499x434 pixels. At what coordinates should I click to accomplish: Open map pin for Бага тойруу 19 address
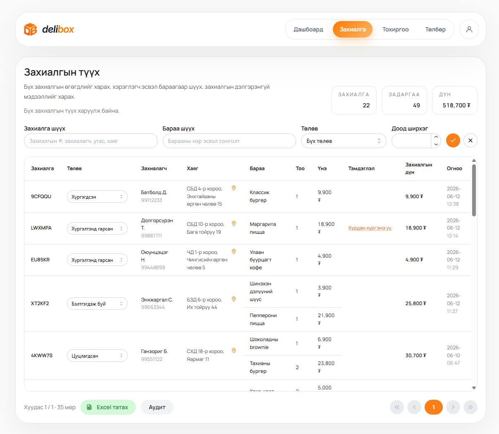pos(234,223)
